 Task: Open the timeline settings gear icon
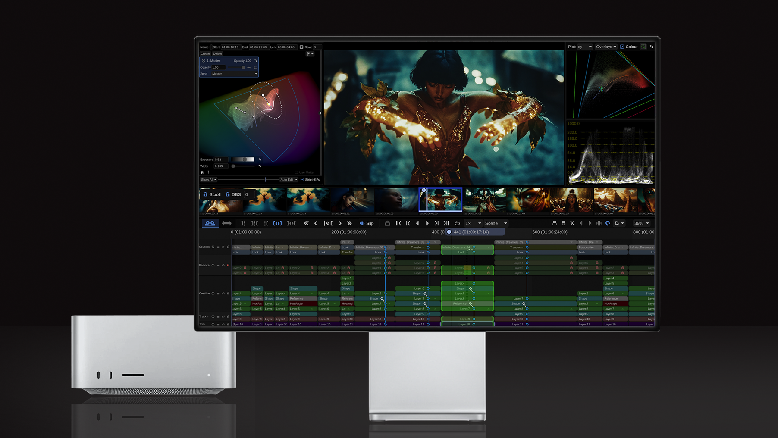tap(617, 223)
